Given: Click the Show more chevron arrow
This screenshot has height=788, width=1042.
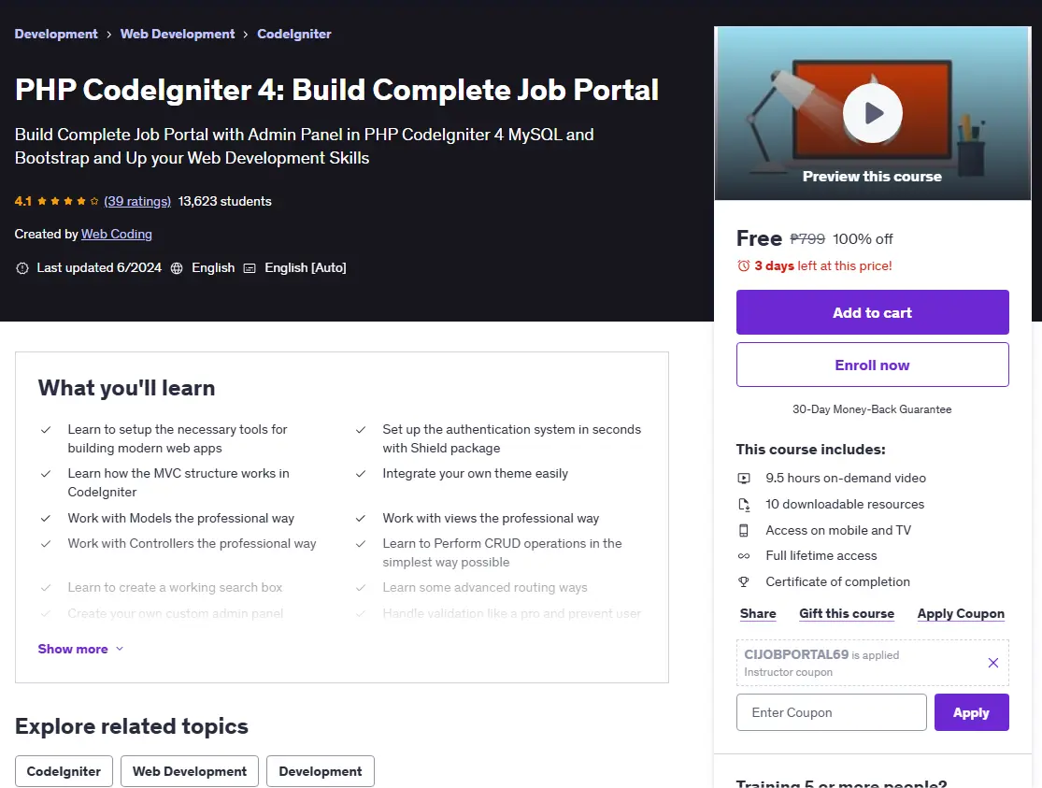Looking at the screenshot, I should 120,649.
